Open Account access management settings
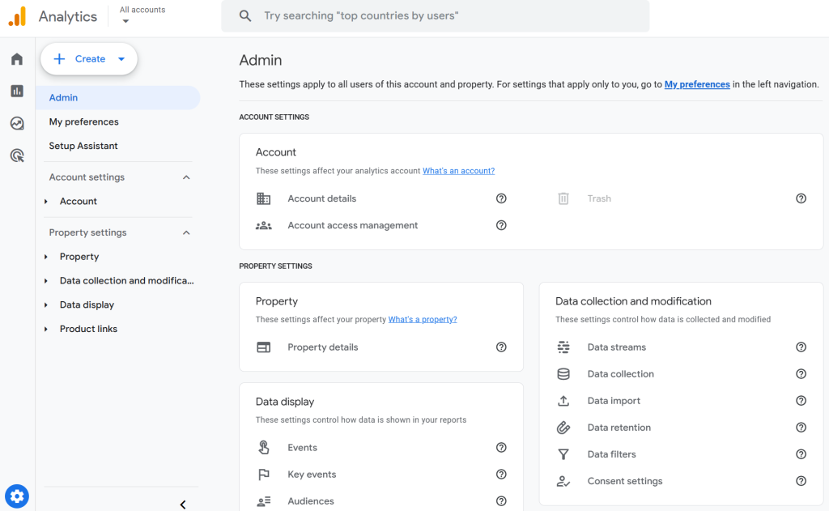The image size is (829, 511). click(x=353, y=225)
